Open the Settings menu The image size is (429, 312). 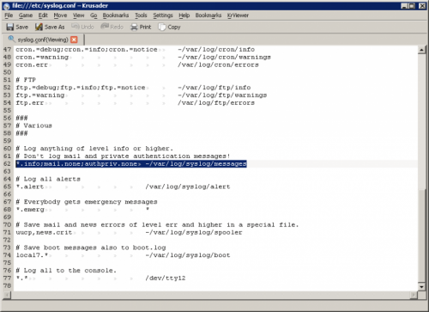[163, 15]
